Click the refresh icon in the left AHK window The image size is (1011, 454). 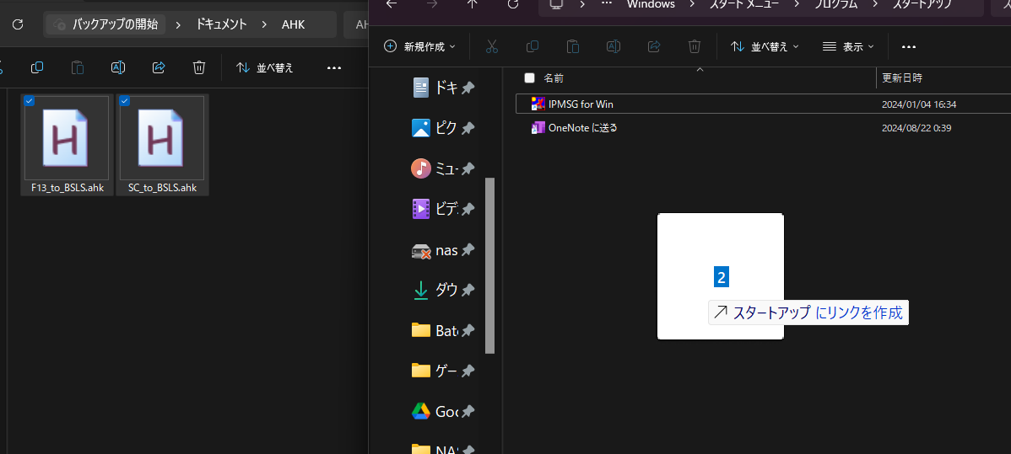point(18,24)
